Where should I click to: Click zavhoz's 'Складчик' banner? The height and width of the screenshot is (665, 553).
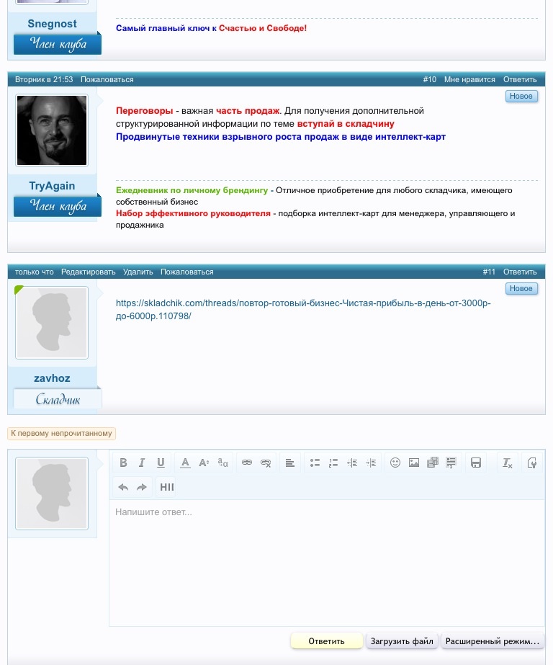tap(58, 398)
